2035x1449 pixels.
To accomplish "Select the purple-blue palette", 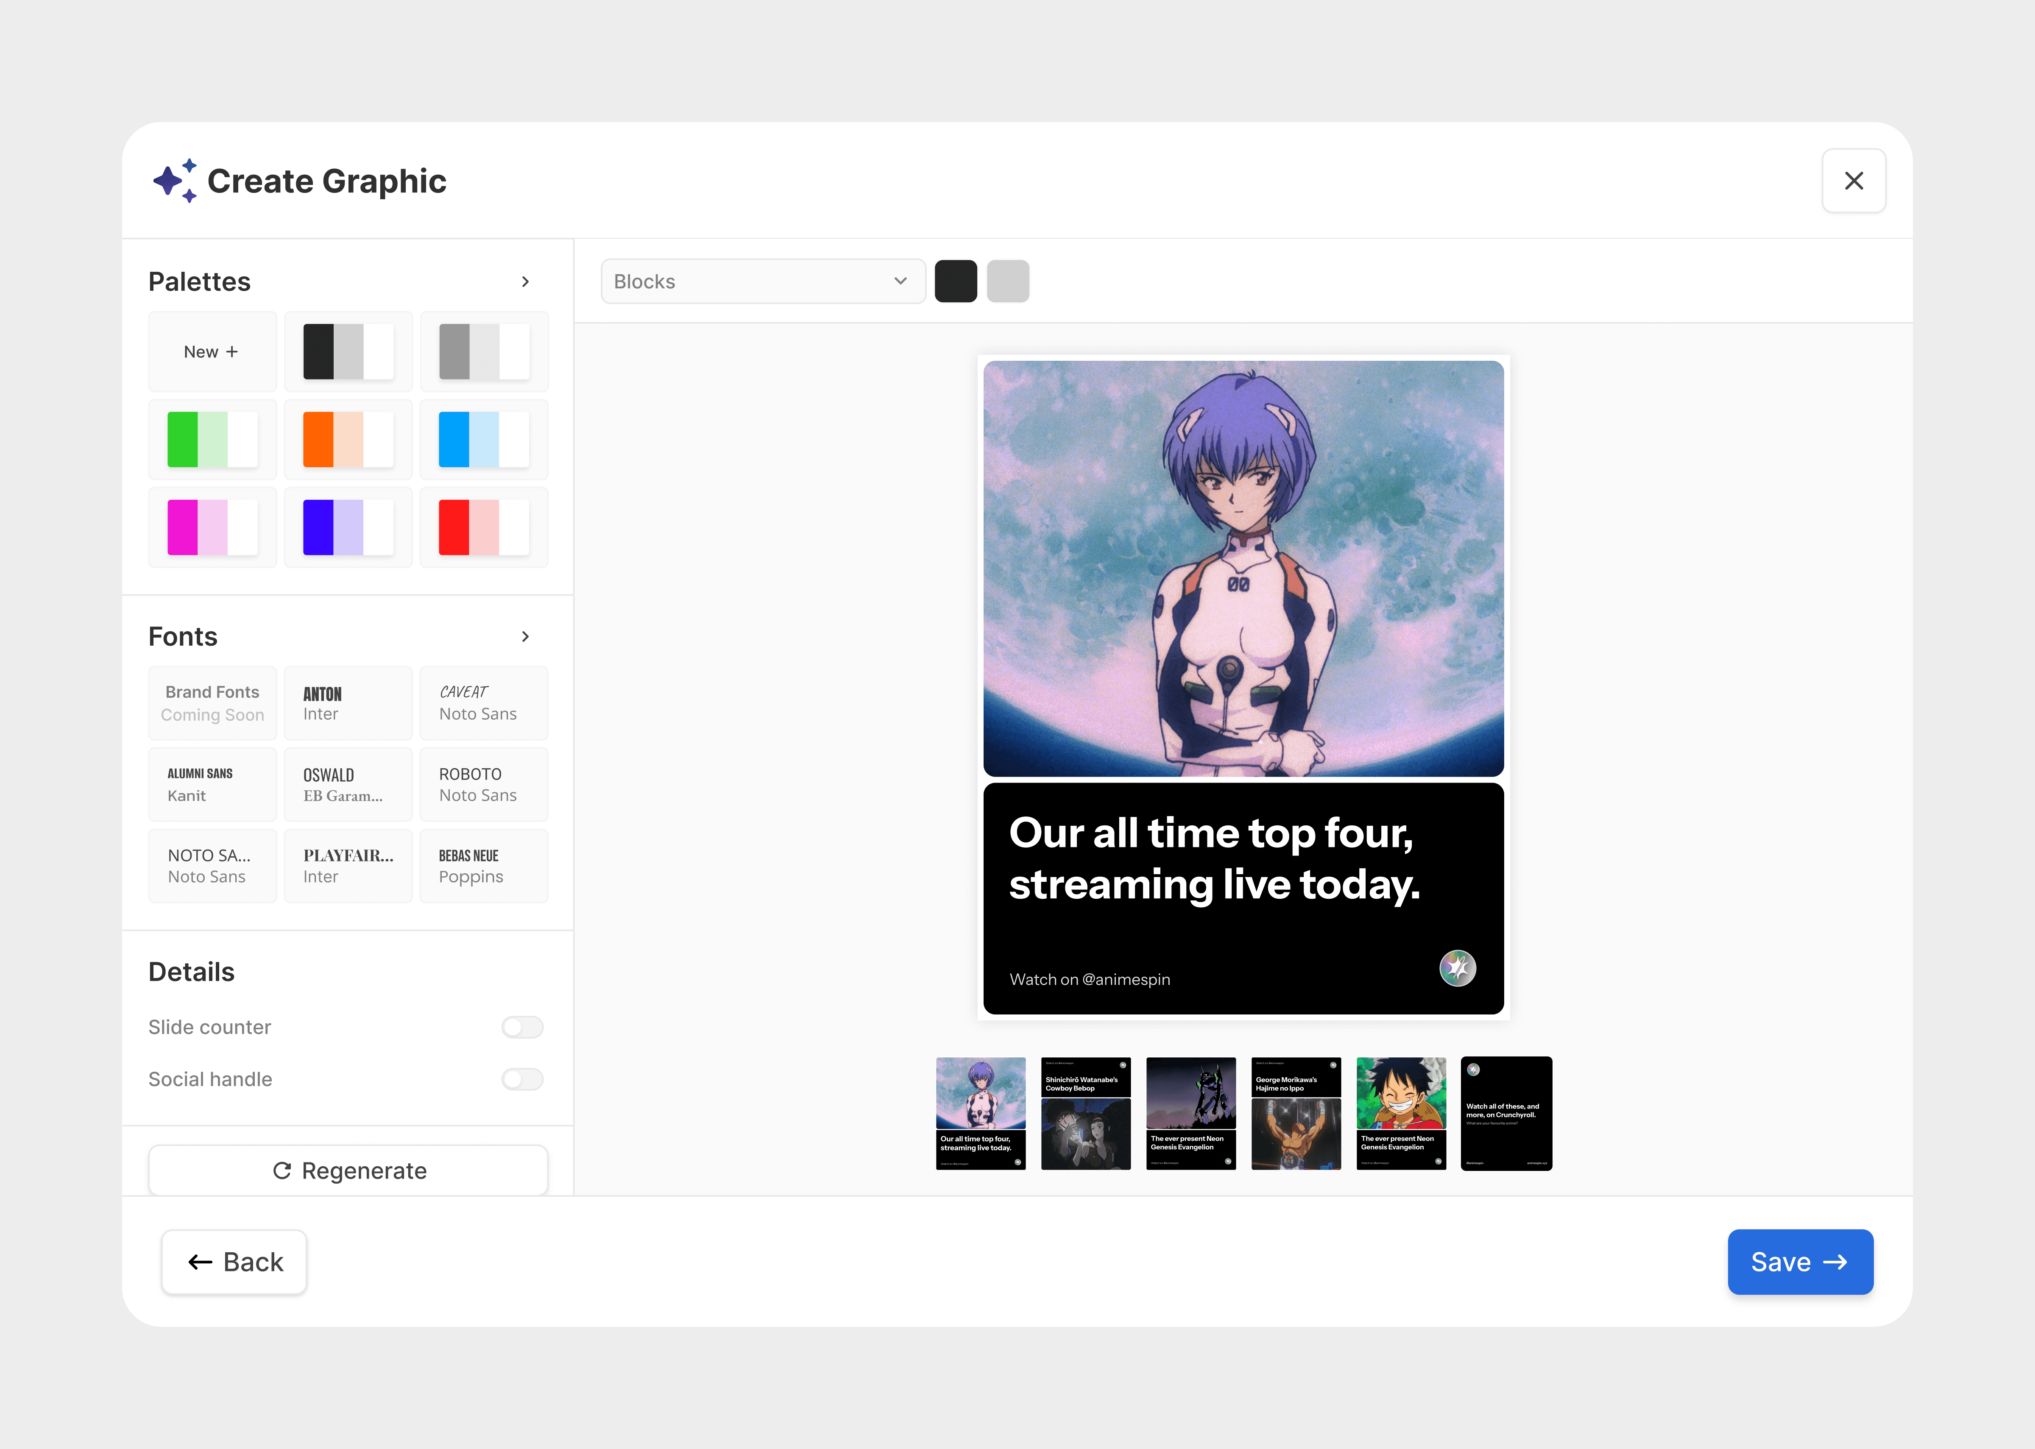I will click(348, 527).
